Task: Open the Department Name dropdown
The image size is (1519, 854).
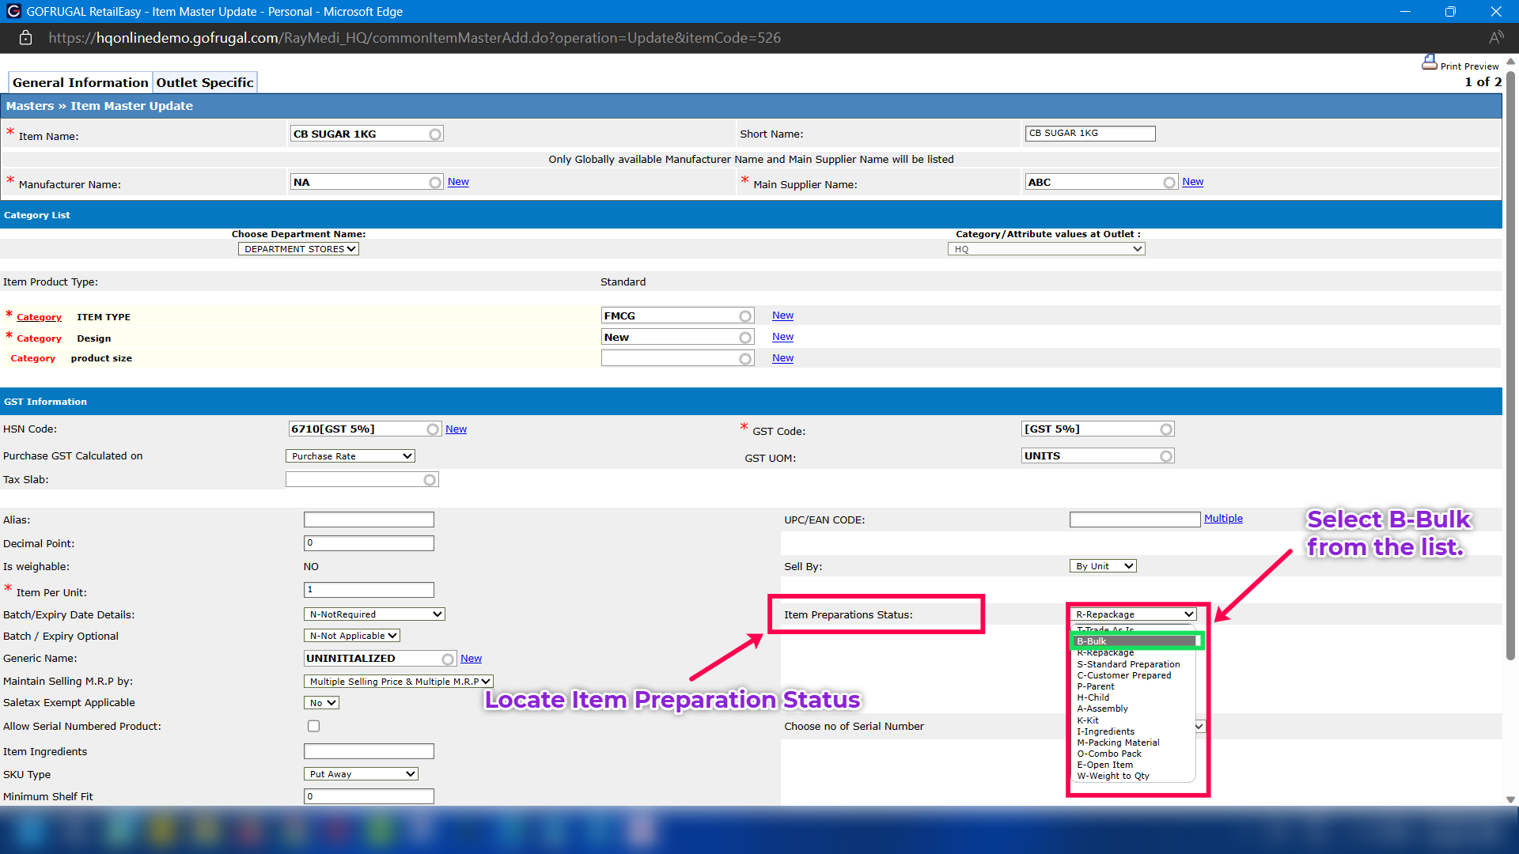Action: pyautogui.click(x=298, y=249)
